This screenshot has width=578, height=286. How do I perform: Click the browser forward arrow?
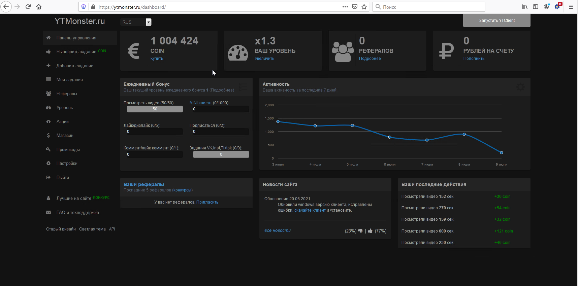click(17, 7)
